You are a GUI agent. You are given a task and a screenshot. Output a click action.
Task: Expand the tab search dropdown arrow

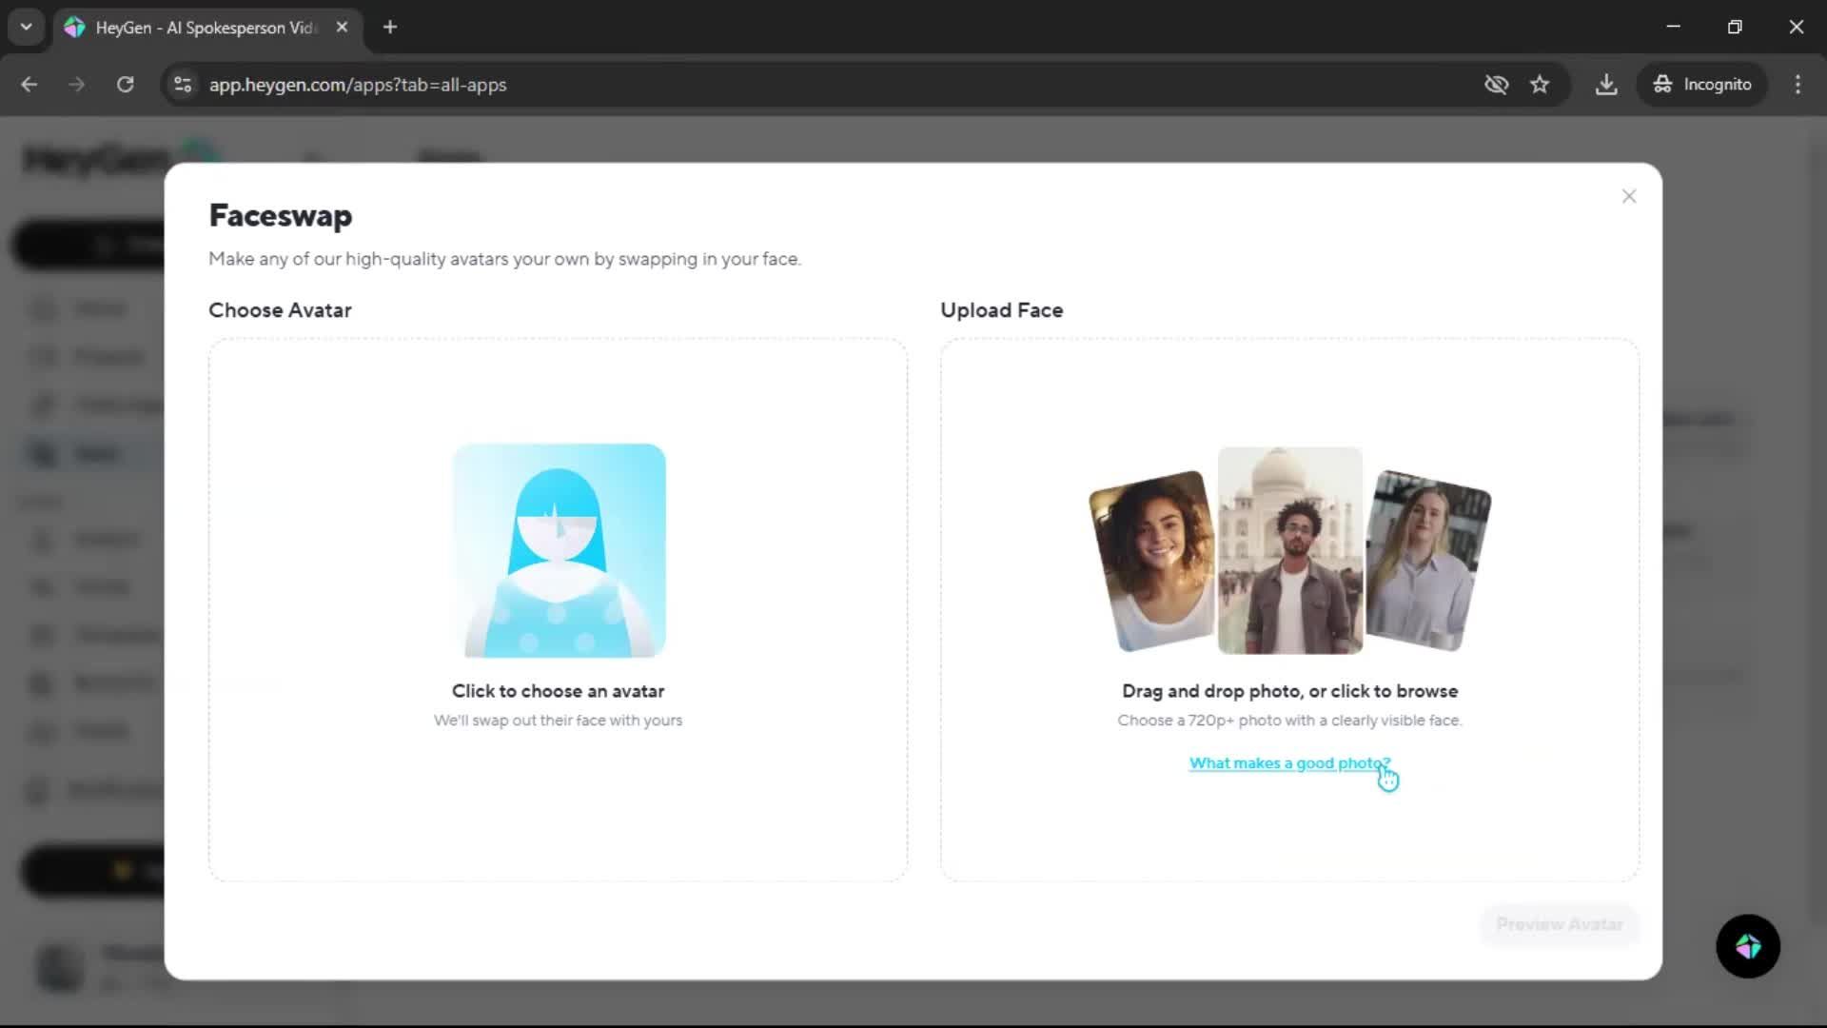(x=26, y=27)
